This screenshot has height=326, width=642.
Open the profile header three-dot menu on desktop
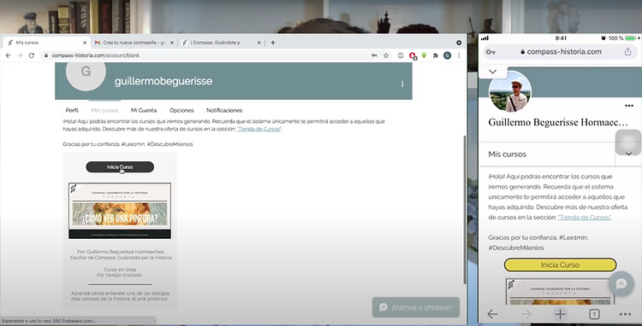[402, 84]
